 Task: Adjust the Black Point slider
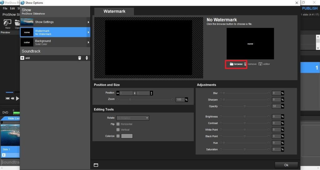pos(245,136)
